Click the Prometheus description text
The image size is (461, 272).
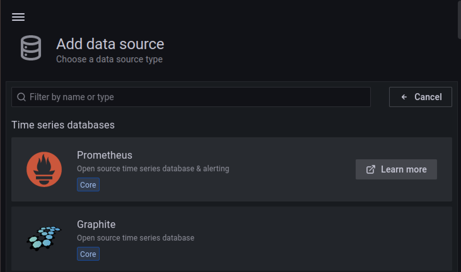point(153,169)
